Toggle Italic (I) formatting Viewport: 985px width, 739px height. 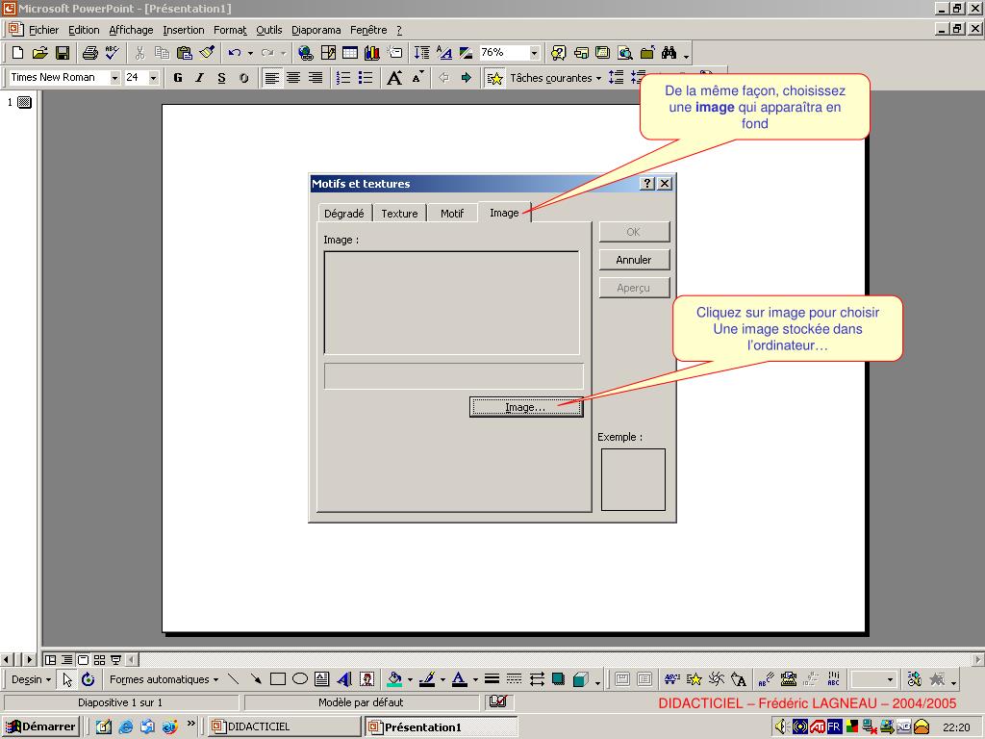click(200, 78)
